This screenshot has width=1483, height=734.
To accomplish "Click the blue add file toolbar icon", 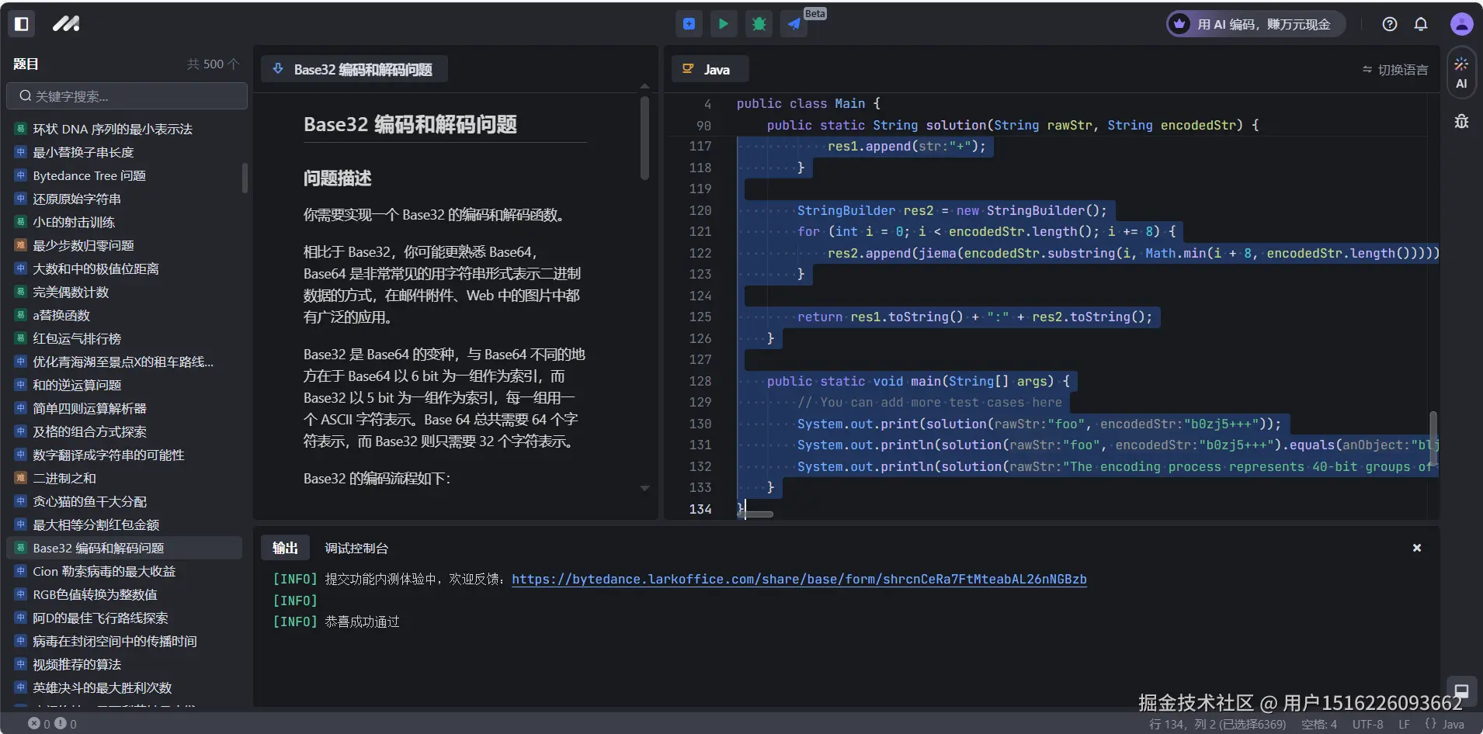I will pos(689,24).
